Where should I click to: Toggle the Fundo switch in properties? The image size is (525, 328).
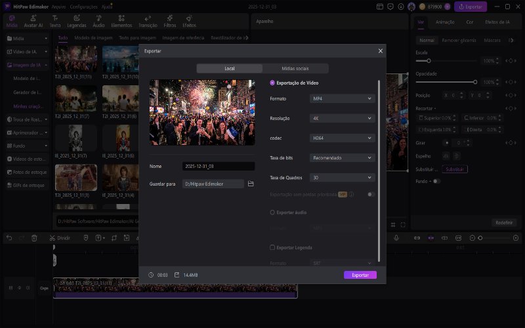pyautogui.click(x=436, y=181)
